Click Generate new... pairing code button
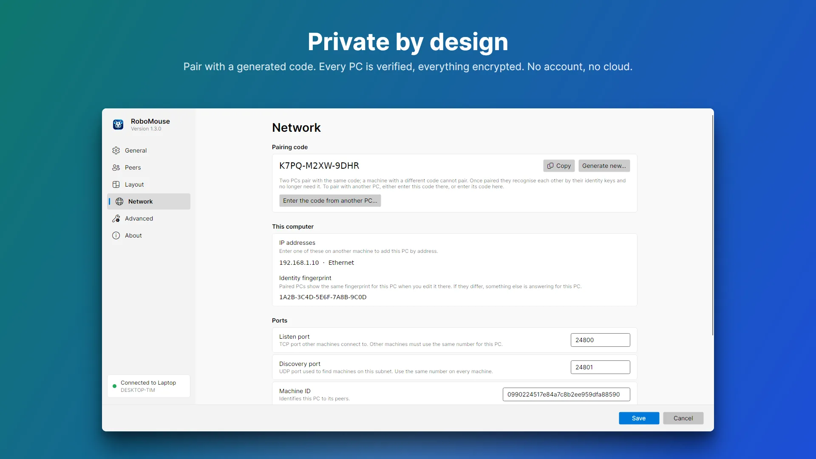The width and height of the screenshot is (816, 459). 604,166
